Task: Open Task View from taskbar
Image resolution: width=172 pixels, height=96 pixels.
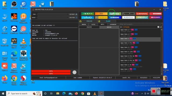Action: (51, 94)
